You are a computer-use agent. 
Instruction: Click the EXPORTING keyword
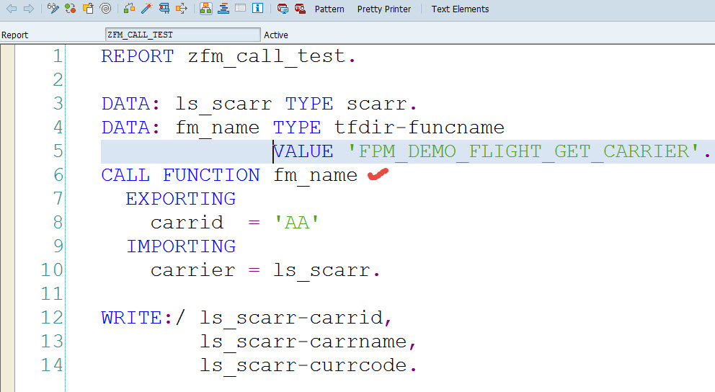tap(181, 198)
